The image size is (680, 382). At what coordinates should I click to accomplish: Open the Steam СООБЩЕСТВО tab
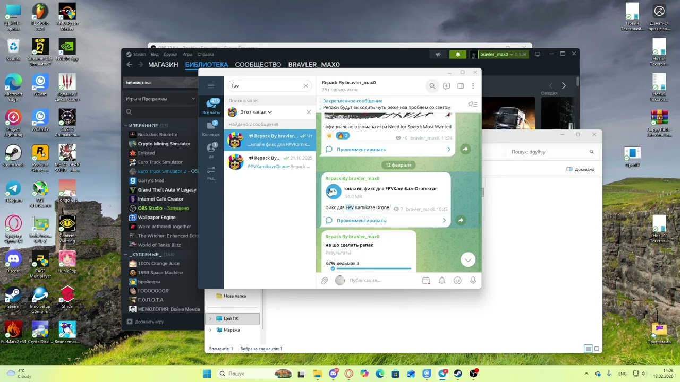(258, 65)
